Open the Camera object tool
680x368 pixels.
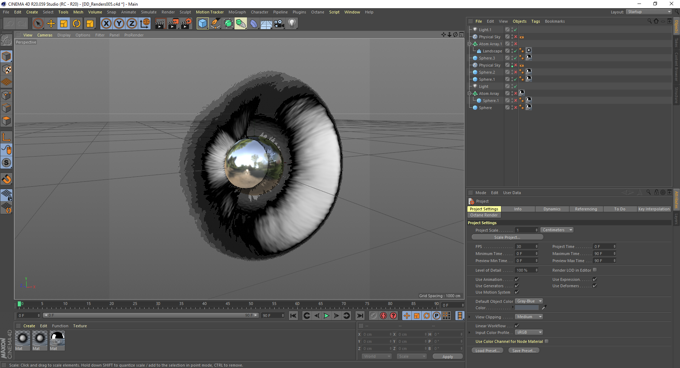tap(279, 24)
